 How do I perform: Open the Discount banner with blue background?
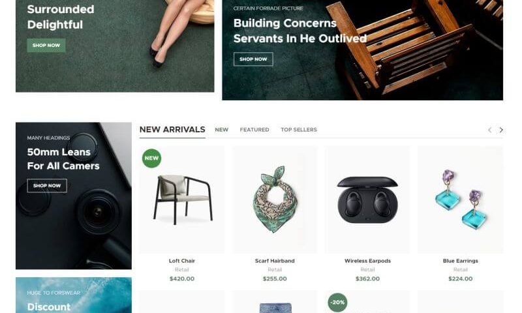click(74, 295)
